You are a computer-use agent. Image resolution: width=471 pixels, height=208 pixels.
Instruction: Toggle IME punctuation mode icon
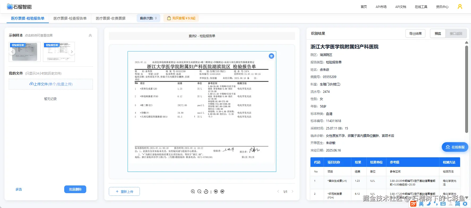click(x=436, y=204)
